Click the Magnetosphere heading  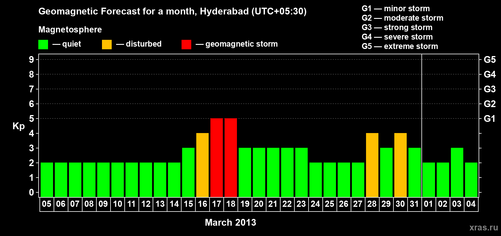point(70,30)
